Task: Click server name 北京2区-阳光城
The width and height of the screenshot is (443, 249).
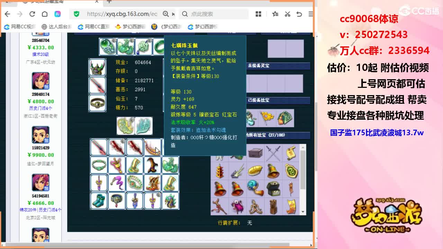Action: pyautogui.click(x=41, y=218)
